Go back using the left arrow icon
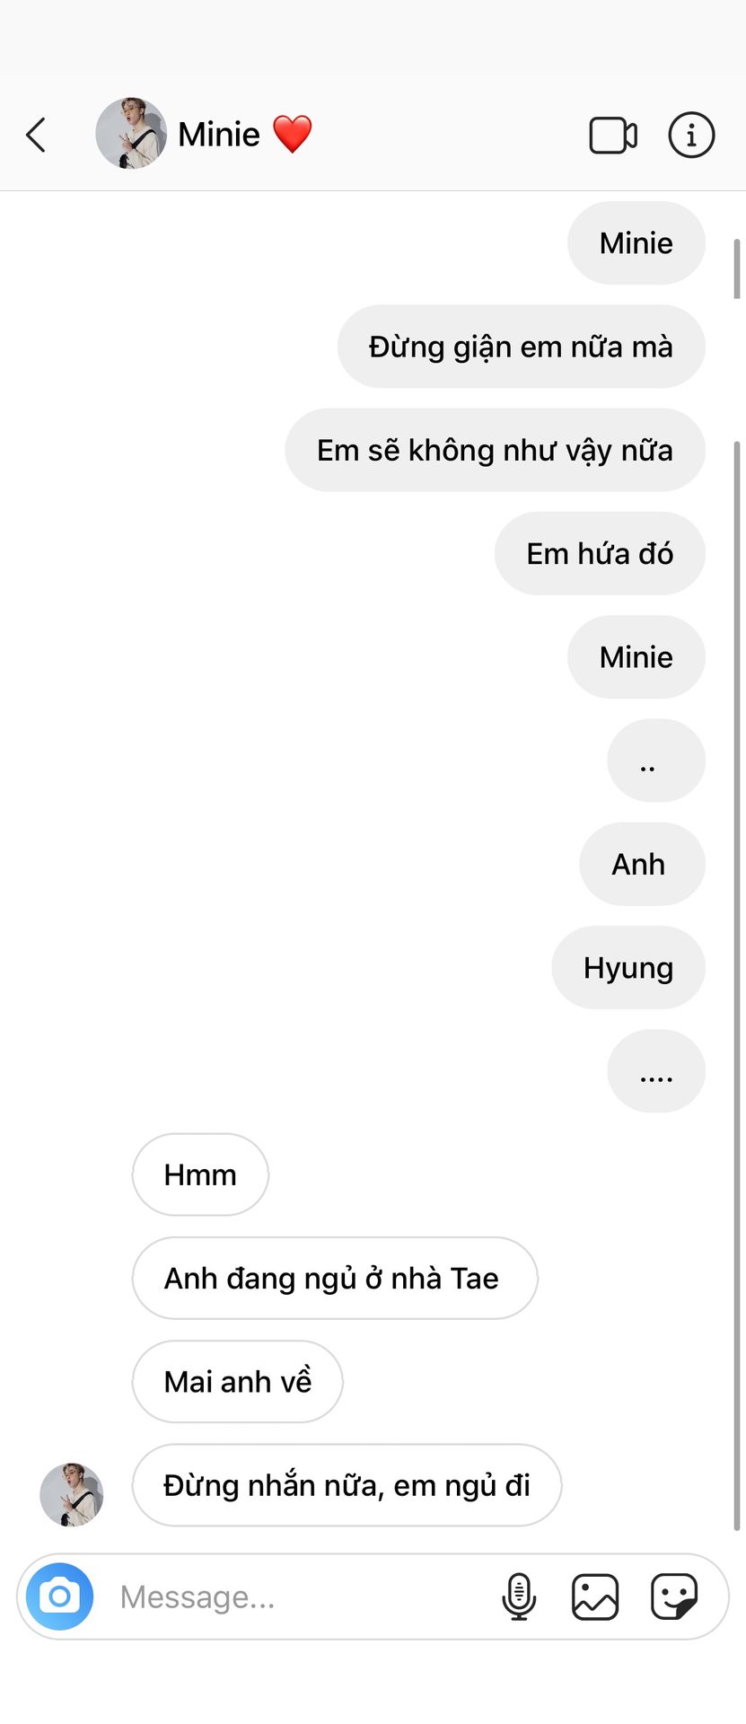 point(36,135)
